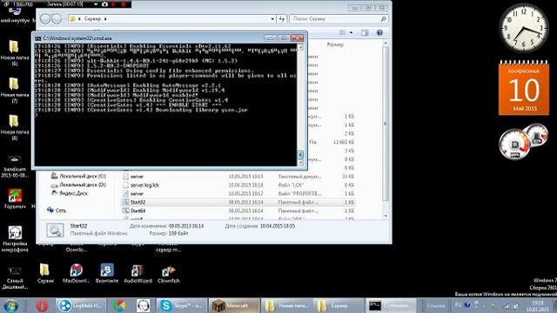557x313 pixels.
Task: Select Сеть in the navigation pane
Action: pos(57,210)
